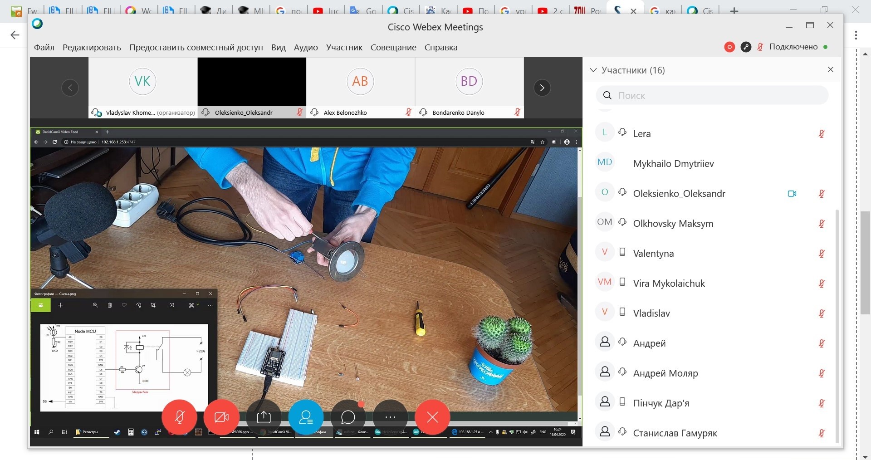This screenshot has width=871, height=460.
Task: Click Vladislav's muted microphone icon
Action: coord(822,313)
